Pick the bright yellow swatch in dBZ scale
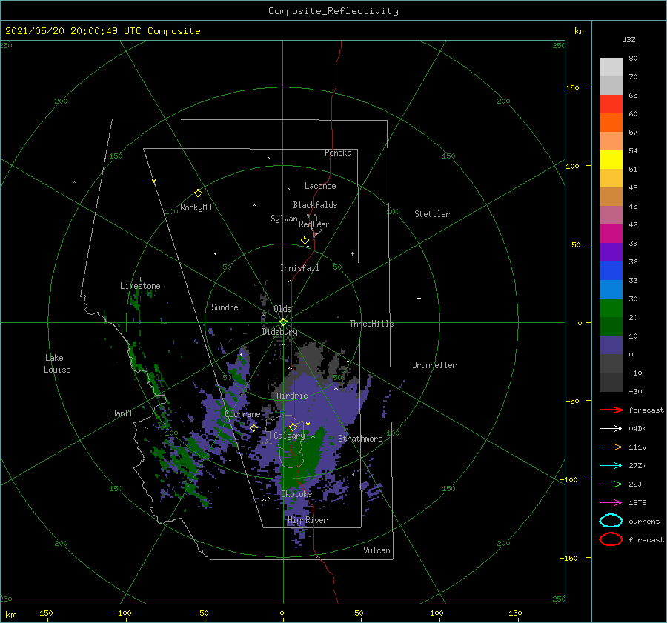 pyautogui.click(x=611, y=159)
